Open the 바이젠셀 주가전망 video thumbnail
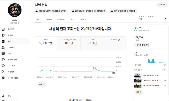This screenshot has width=169, height=101. click(138, 75)
